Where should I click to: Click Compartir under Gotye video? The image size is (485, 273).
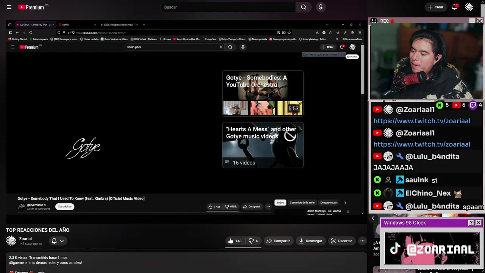tap(252, 207)
